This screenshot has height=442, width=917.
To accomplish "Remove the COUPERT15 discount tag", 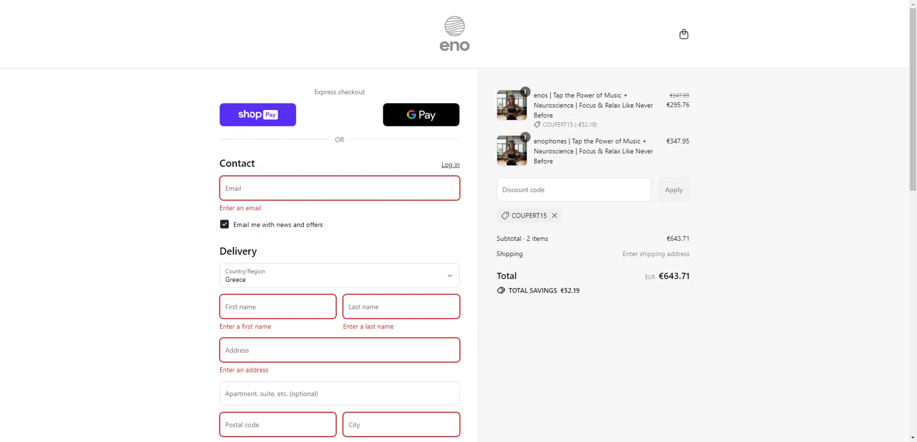I will click(554, 215).
